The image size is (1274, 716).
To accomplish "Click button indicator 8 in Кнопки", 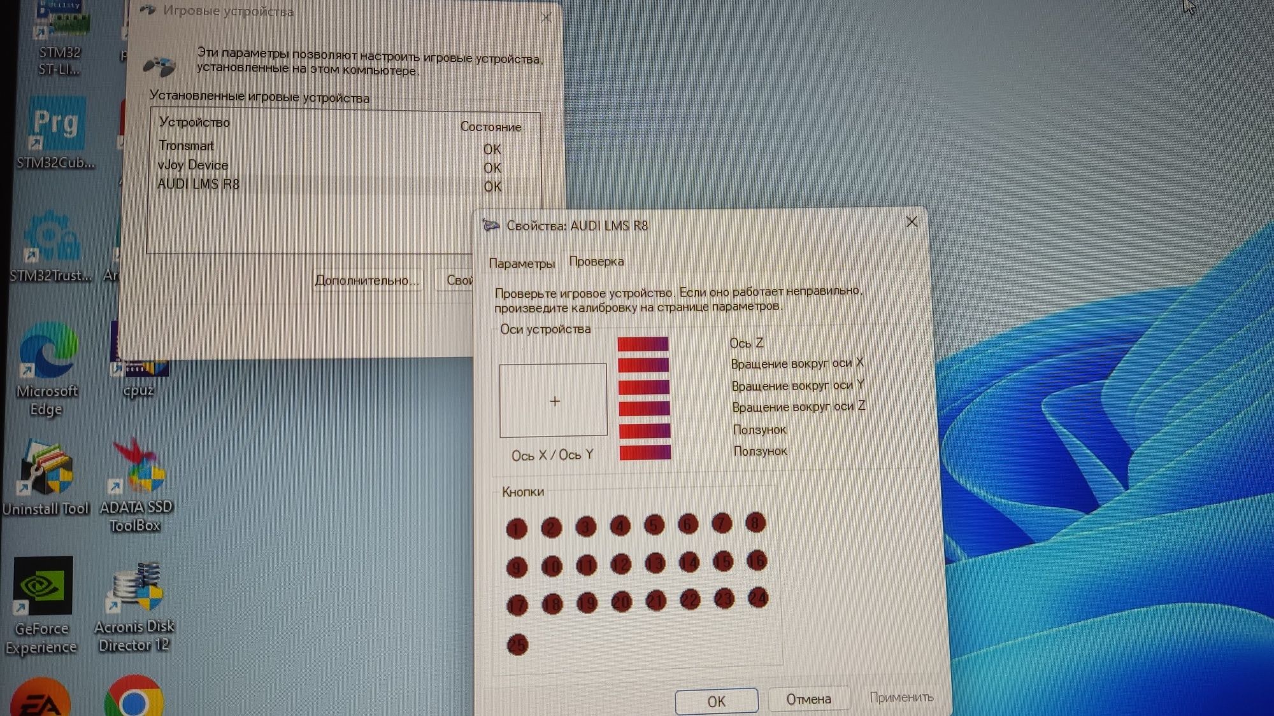I will point(755,523).
